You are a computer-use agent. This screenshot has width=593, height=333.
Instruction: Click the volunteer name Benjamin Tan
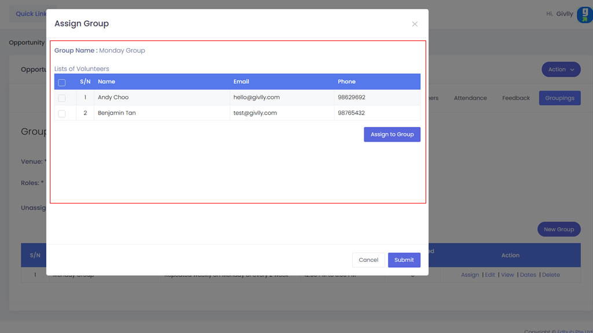pyautogui.click(x=116, y=113)
